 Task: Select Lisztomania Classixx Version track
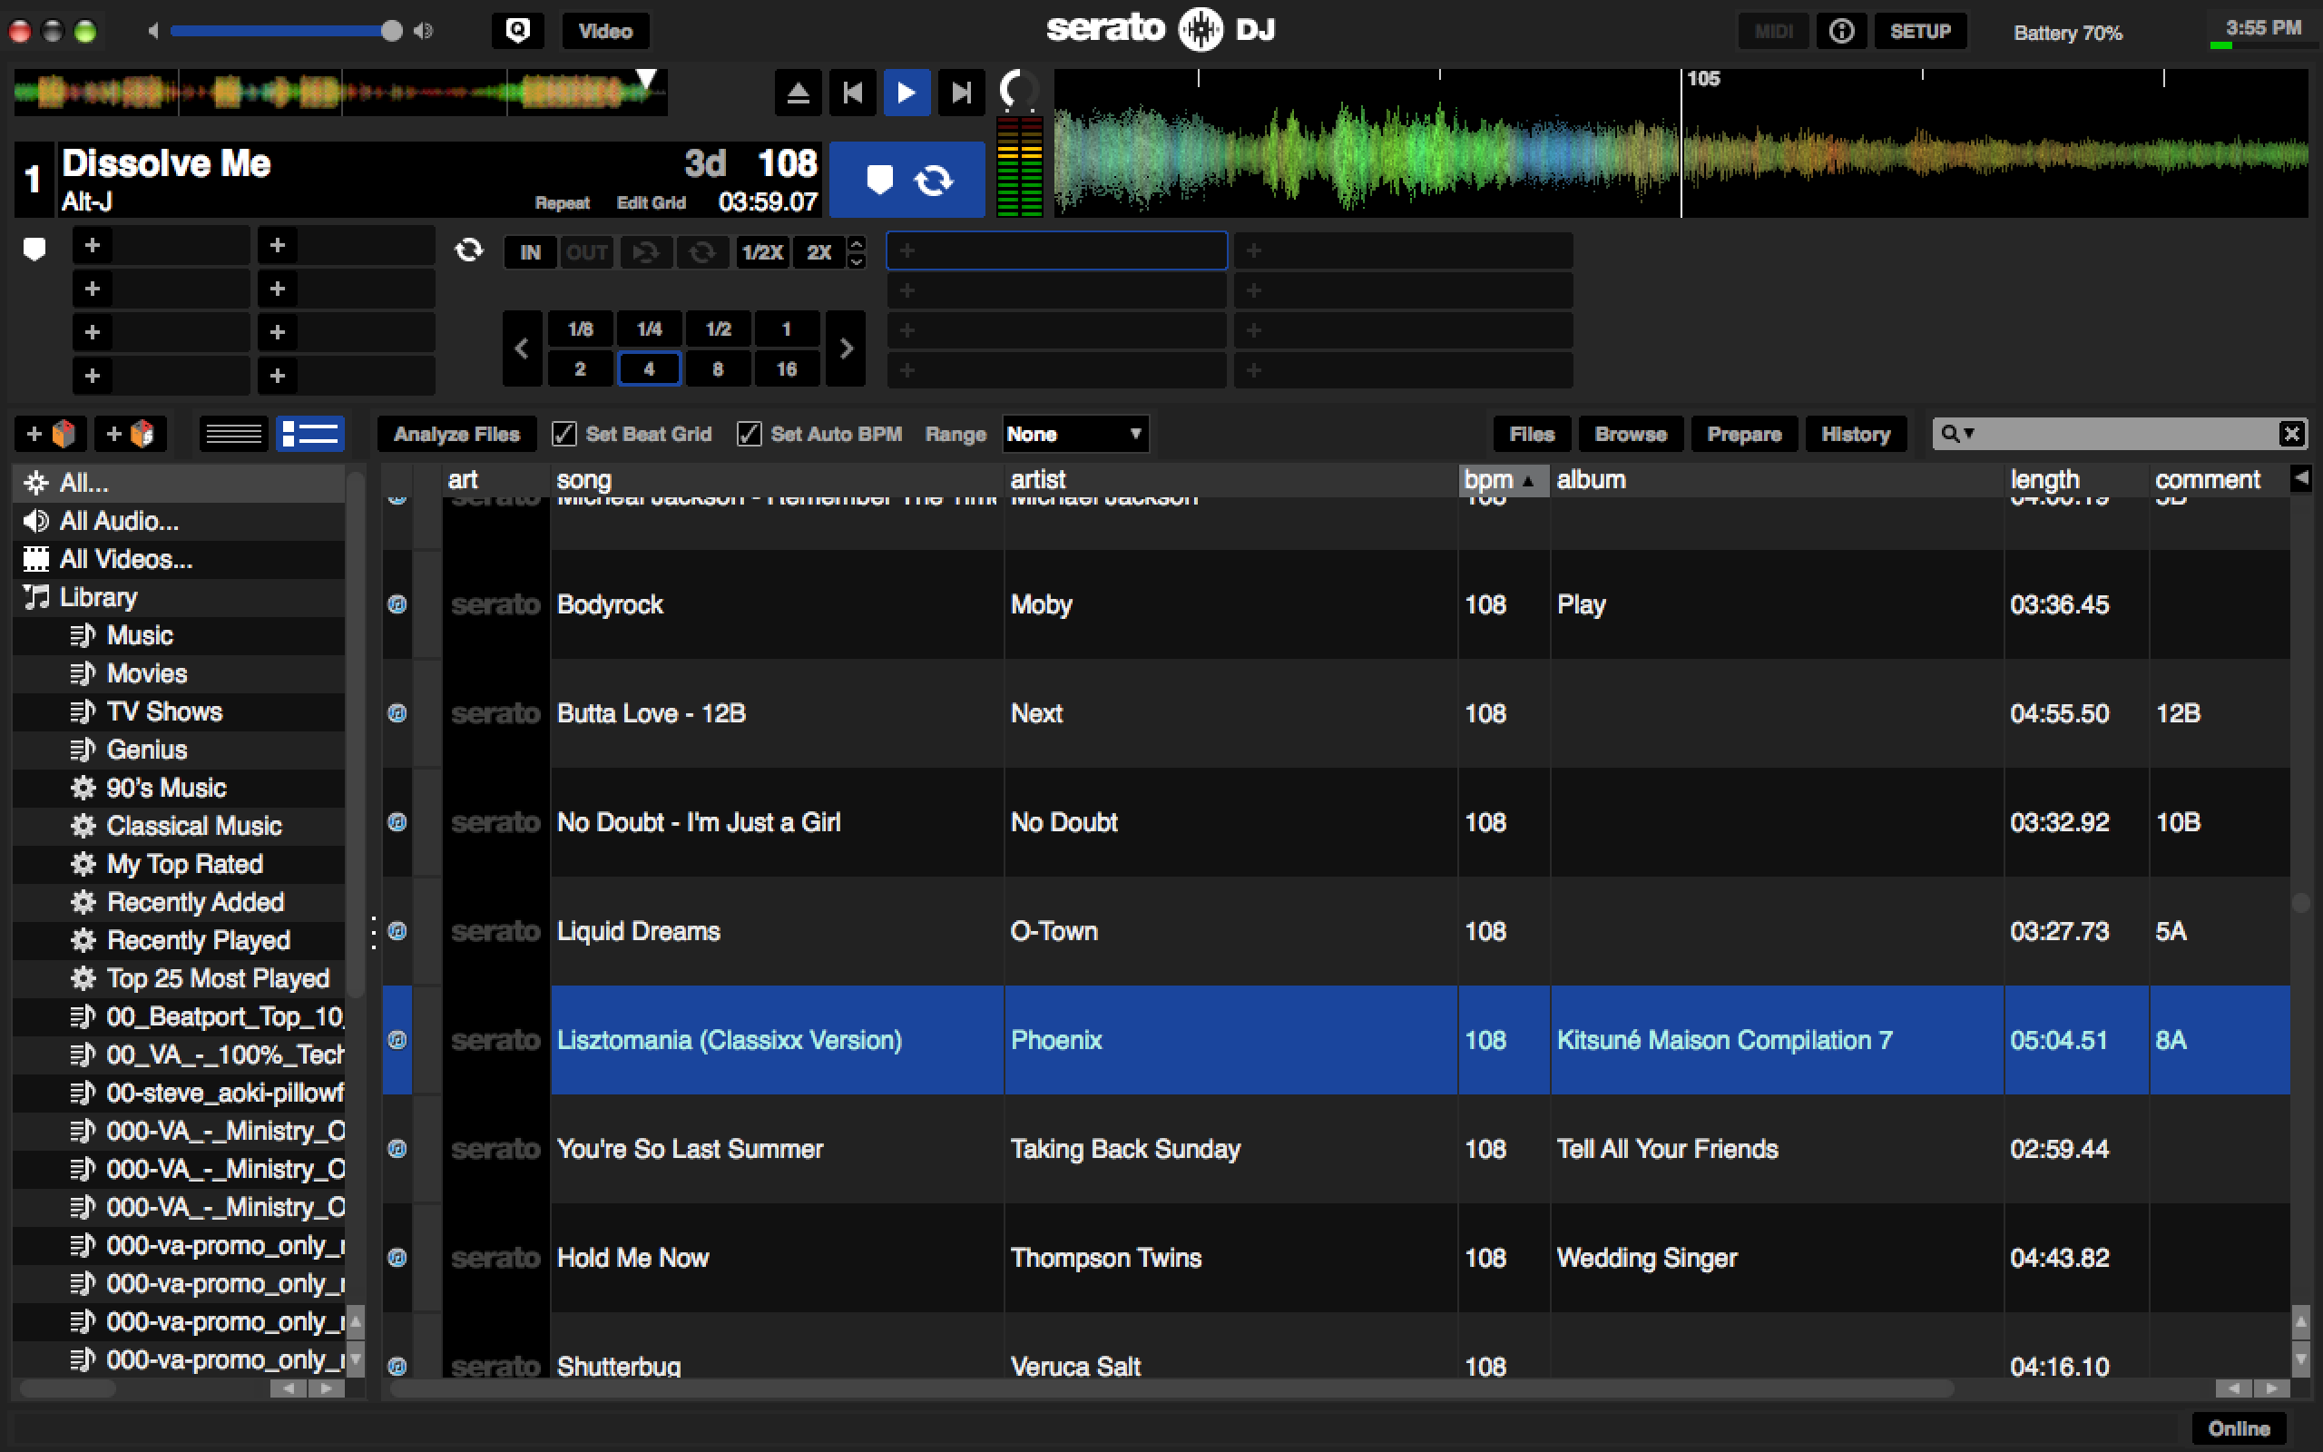pos(728,1039)
